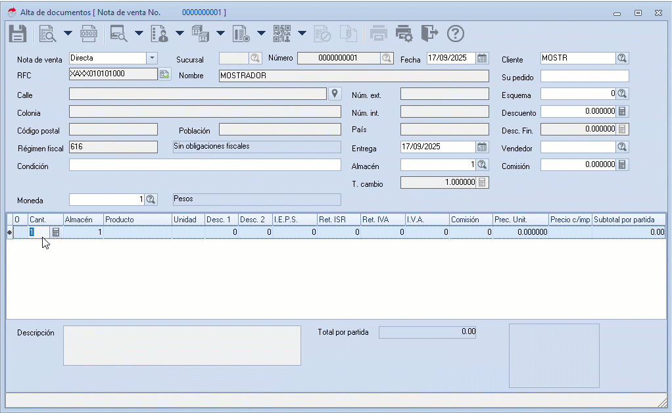Click the Moneda lookup magnifier button
Image resolution: width=672 pixels, height=413 pixels.
tap(151, 199)
